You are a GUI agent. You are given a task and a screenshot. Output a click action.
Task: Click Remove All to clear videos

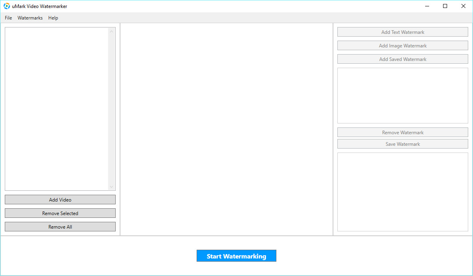tap(60, 227)
